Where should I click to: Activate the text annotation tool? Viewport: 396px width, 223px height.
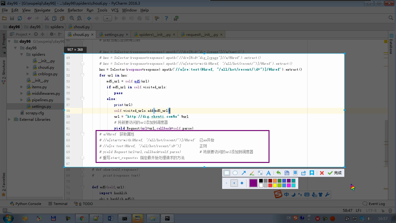[x=269, y=173]
